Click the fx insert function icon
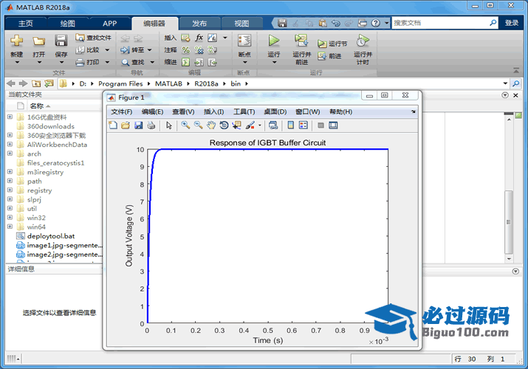The image size is (528, 369). click(199, 38)
